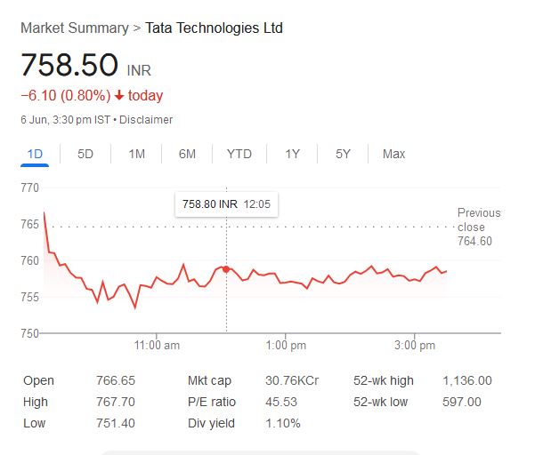
Task: Click the Div yield label
Action: click(211, 423)
